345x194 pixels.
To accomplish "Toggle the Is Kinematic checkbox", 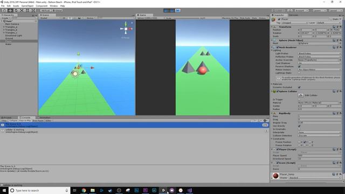I will [x=299, y=129].
